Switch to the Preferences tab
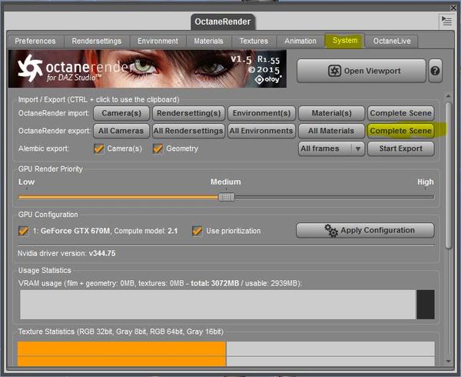 (35, 41)
